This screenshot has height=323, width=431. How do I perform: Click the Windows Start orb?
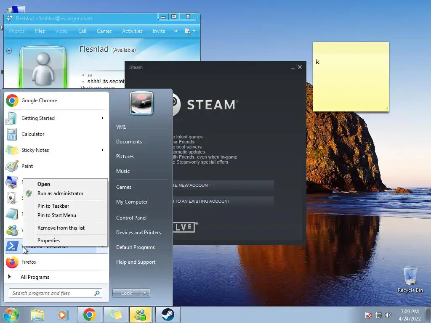pyautogui.click(x=11, y=315)
